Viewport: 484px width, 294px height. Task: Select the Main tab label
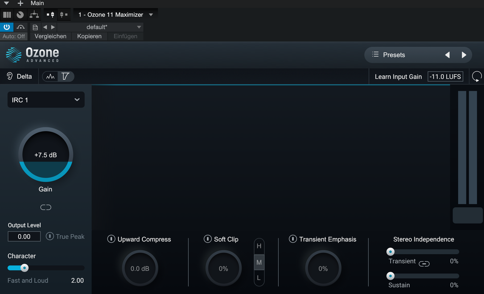click(x=37, y=3)
